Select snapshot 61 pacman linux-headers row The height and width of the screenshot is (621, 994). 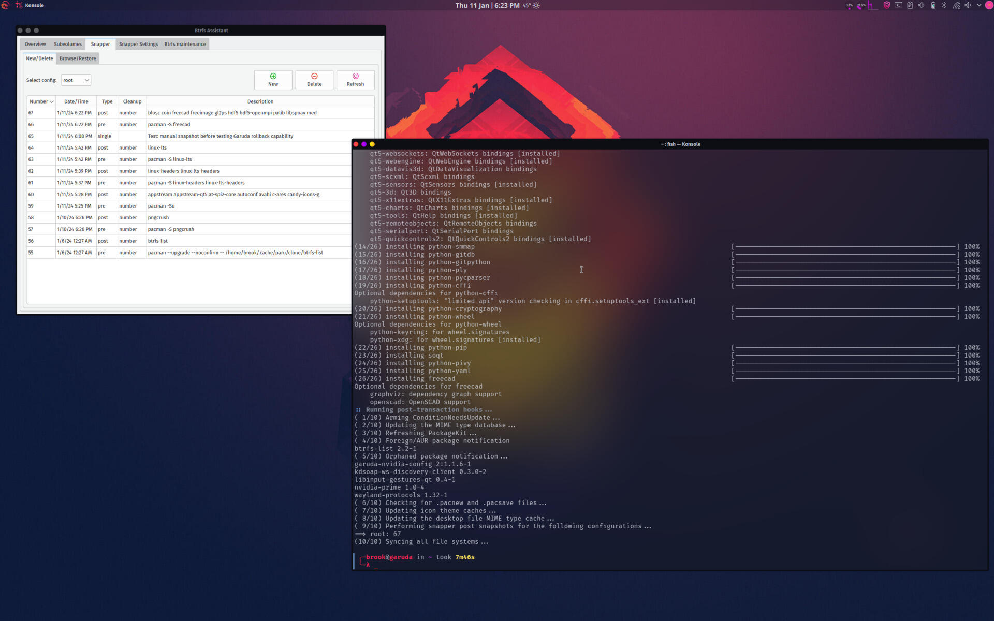click(189, 183)
